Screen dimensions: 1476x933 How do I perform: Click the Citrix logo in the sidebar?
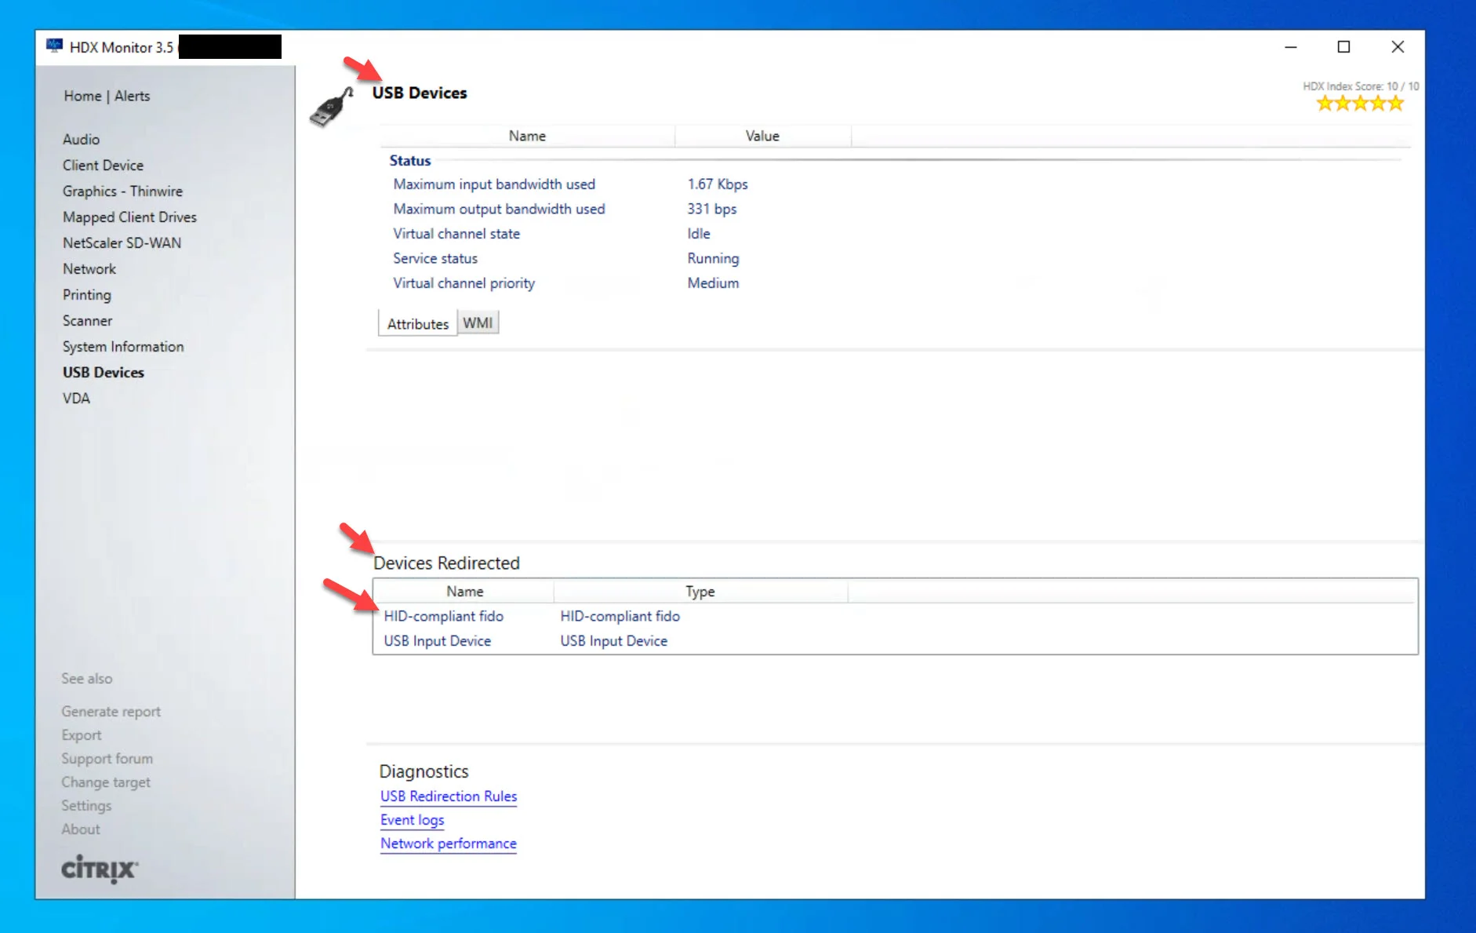point(100,869)
